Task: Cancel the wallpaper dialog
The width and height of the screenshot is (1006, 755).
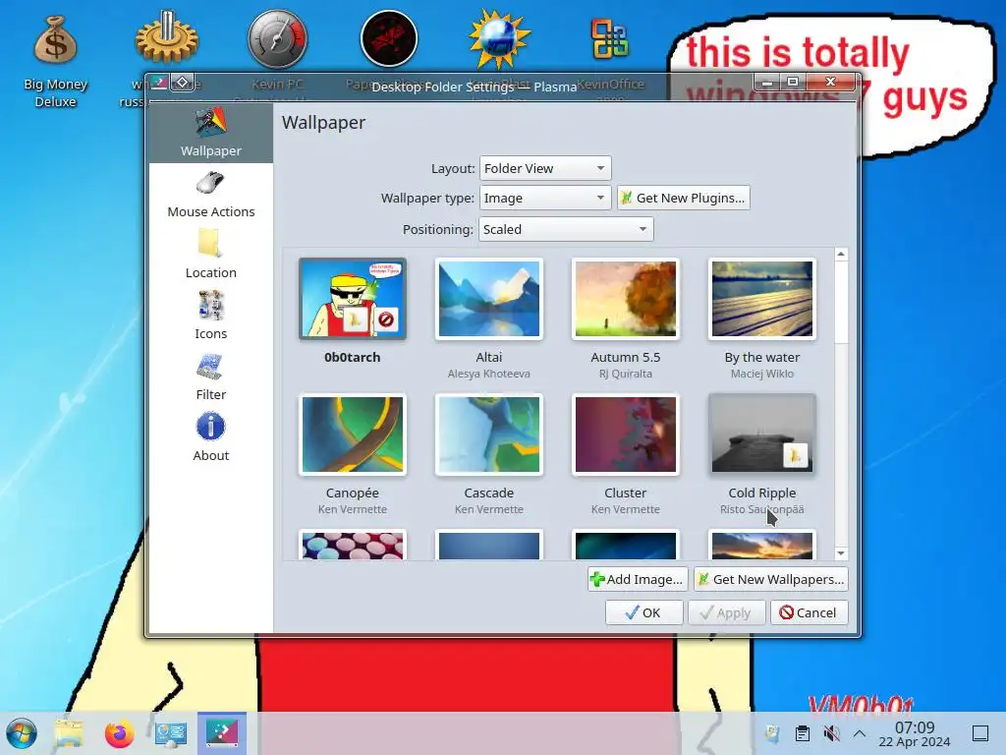Action: coord(810,612)
